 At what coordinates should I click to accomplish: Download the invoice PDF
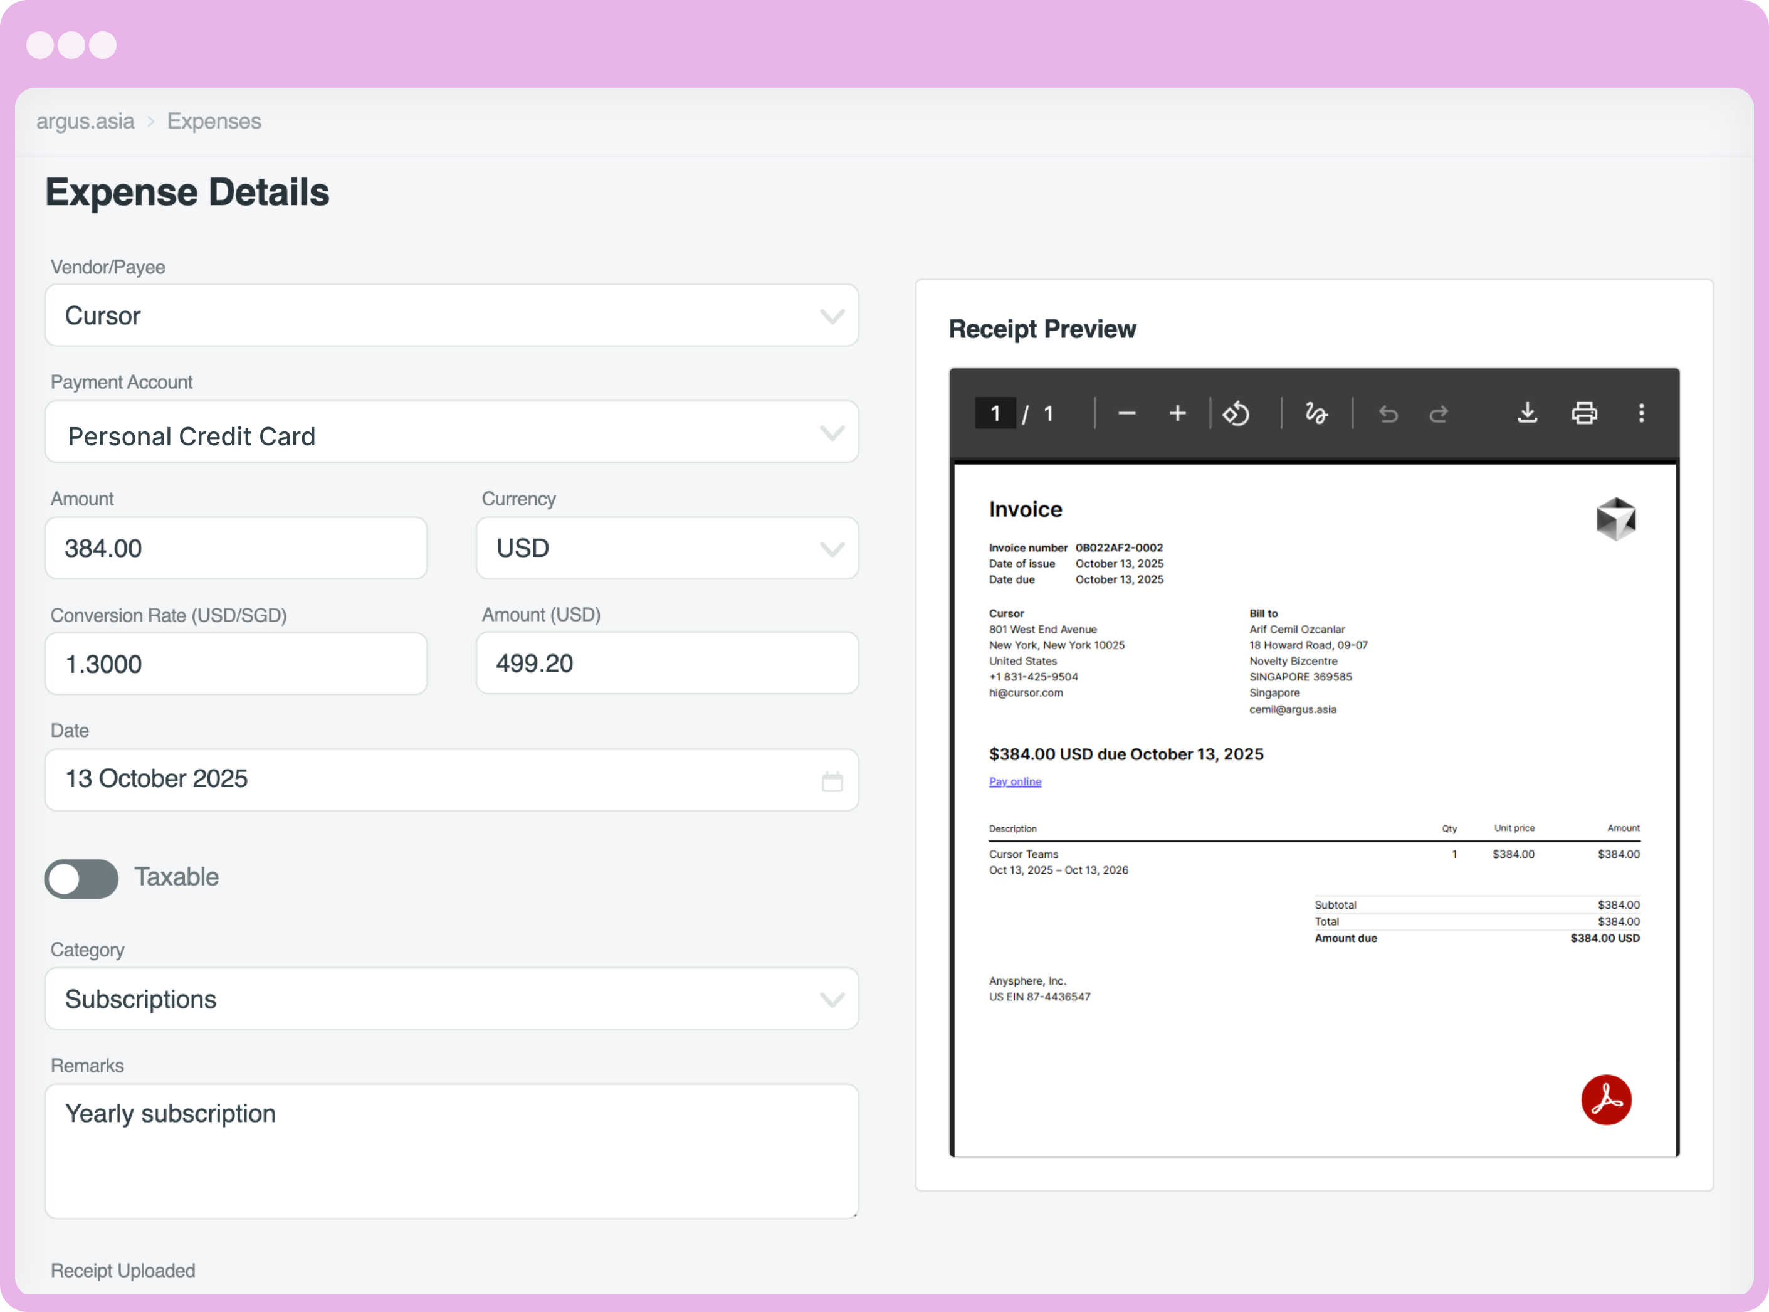1528,413
